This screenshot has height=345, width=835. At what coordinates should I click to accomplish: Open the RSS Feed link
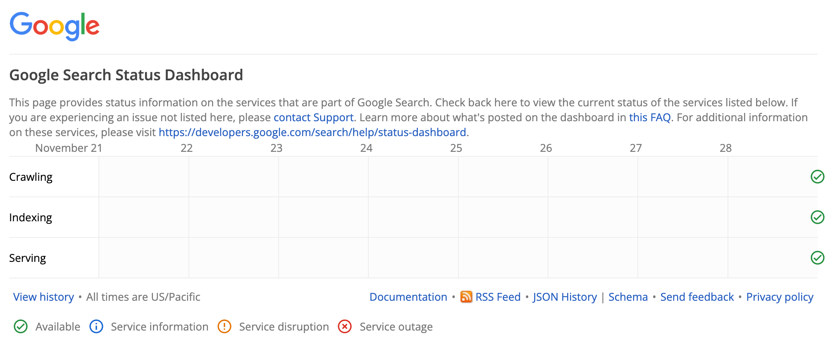coord(498,297)
